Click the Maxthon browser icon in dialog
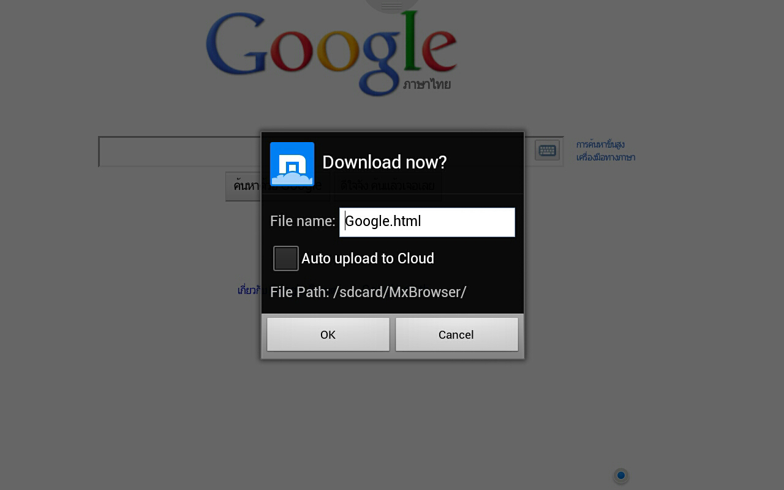 pyautogui.click(x=292, y=164)
